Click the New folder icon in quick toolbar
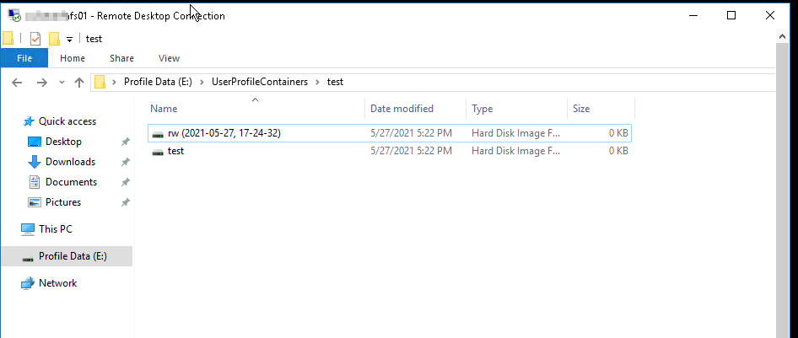This screenshot has height=338, width=798. [x=55, y=39]
